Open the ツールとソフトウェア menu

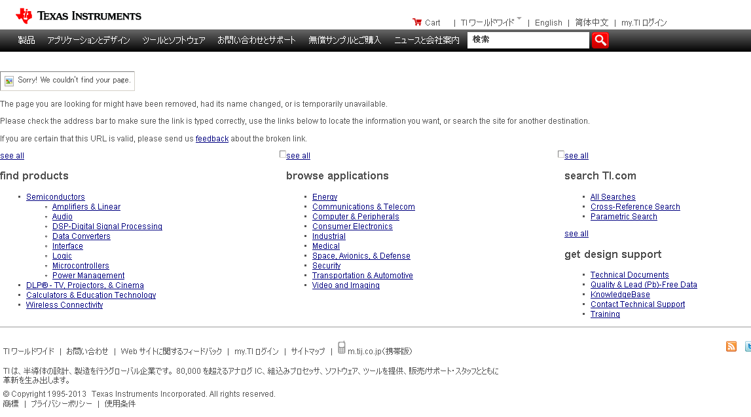coord(174,40)
